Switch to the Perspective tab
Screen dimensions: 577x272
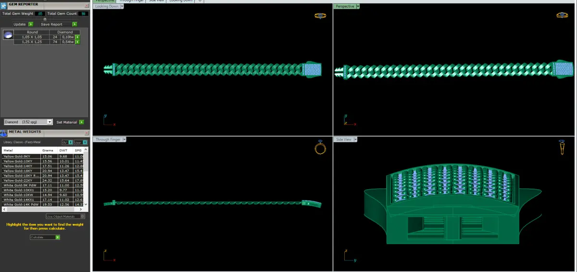pos(105,1)
